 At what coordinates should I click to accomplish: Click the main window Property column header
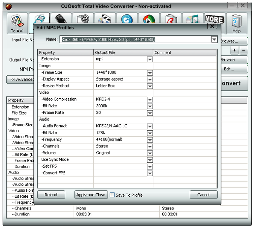tap(20, 100)
